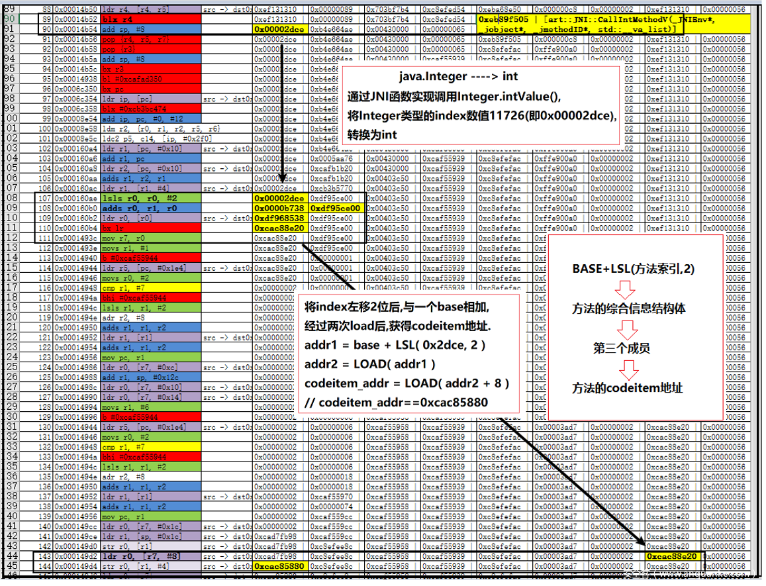Select the 'lsls r0, r0, #2' instruction cell
Screen dimensions: 766x586
click(151, 199)
